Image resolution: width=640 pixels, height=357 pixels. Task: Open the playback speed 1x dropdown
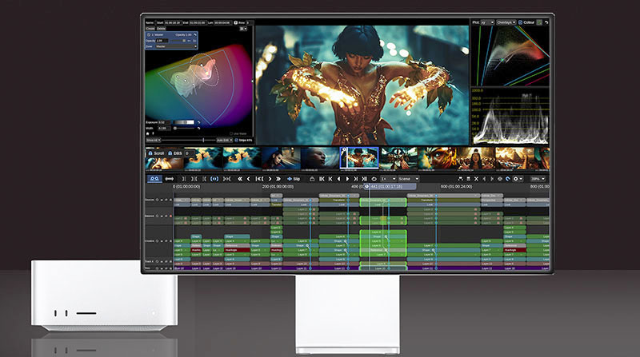[388, 179]
